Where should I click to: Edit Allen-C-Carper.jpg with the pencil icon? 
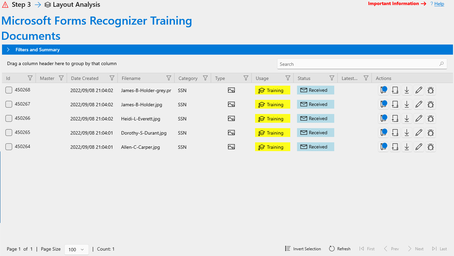(x=419, y=147)
